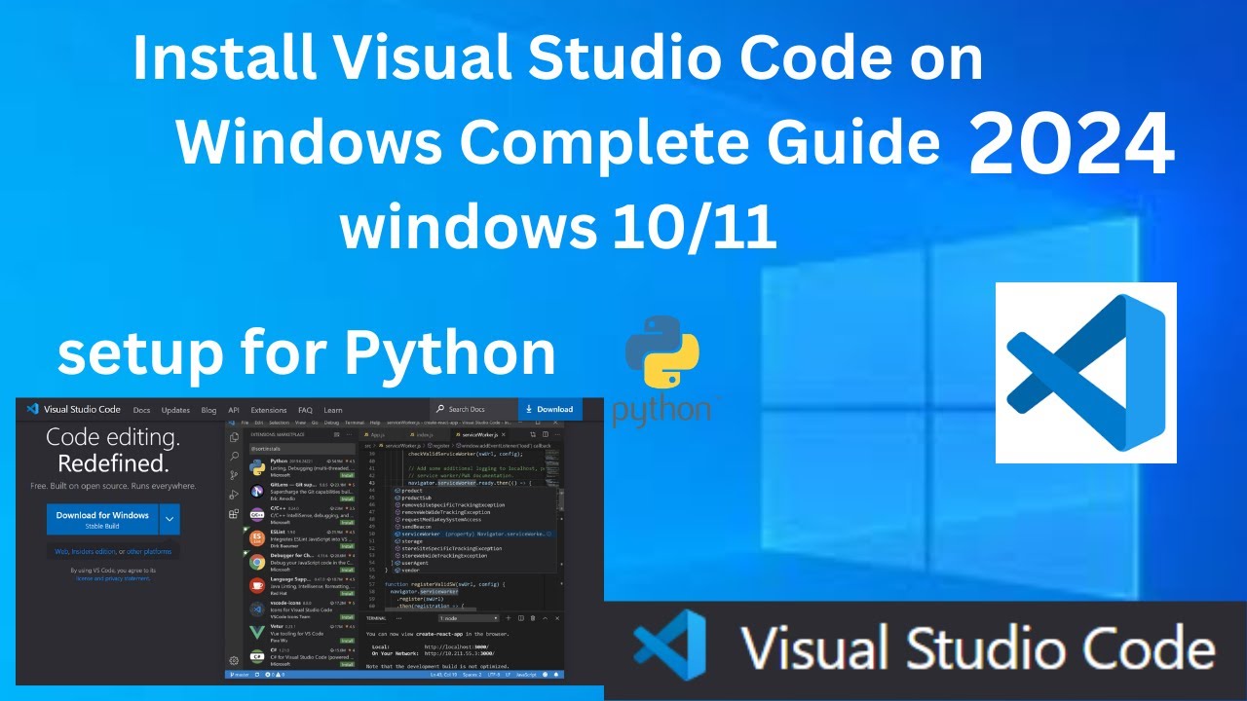Open the Extensions icon in the activity bar
The height and width of the screenshot is (701, 1247).
point(234,514)
